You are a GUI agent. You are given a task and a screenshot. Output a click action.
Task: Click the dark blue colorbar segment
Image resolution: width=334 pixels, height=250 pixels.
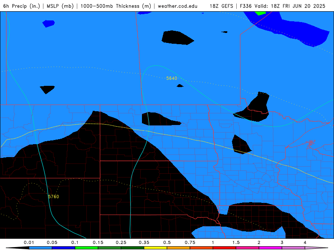[x=63, y=248]
